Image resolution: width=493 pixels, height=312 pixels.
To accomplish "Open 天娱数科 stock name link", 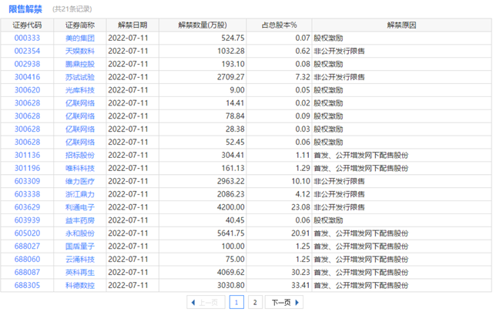I will [80, 51].
